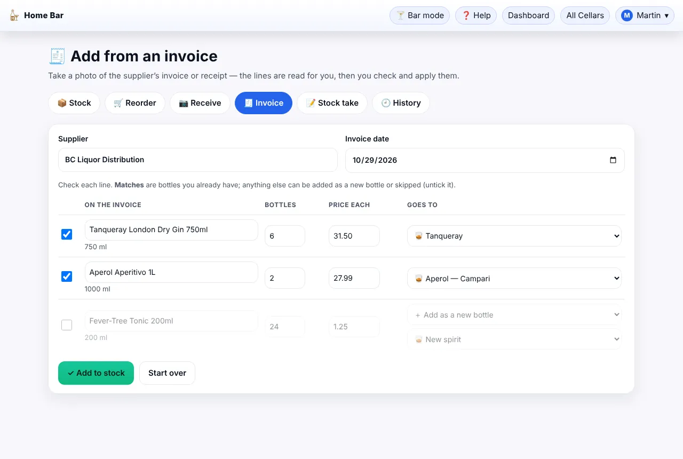Image resolution: width=683 pixels, height=459 pixels.
Task: Open the calendar picker icon in Invoice date
Action: tap(613, 160)
